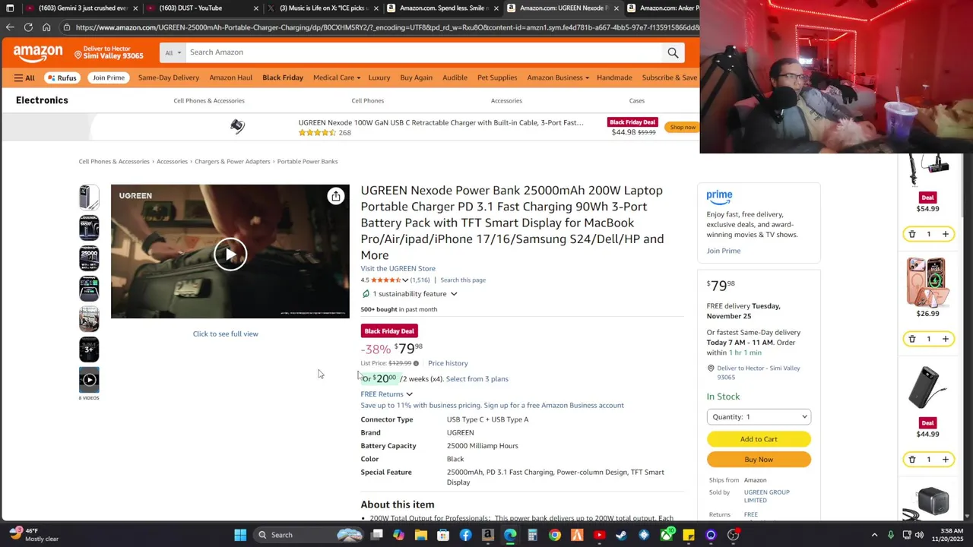Image resolution: width=973 pixels, height=547 pixels.
Task: Switch to the Music is Life X tab
Action: pos(323,8)
